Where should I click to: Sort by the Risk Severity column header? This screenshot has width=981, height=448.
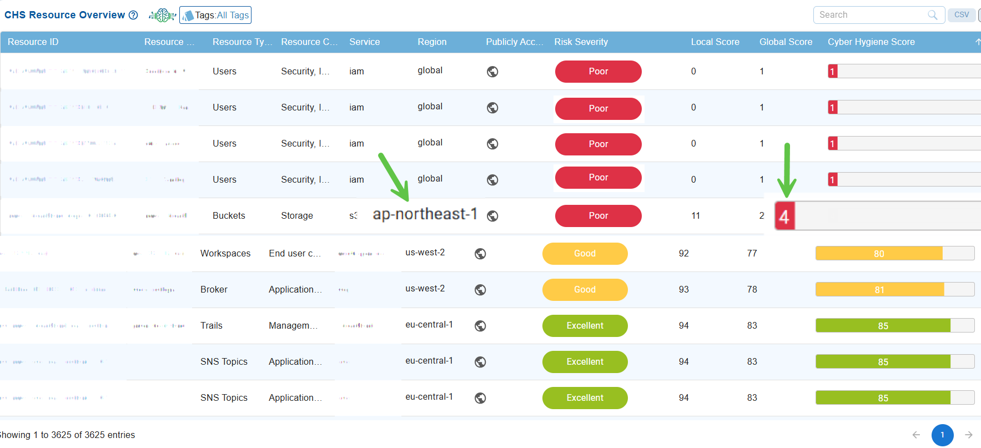pos(581,42)
